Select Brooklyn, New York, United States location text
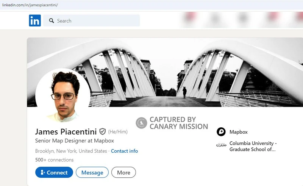The height and width of the screenshot is (186, 303). pos(71,151)
